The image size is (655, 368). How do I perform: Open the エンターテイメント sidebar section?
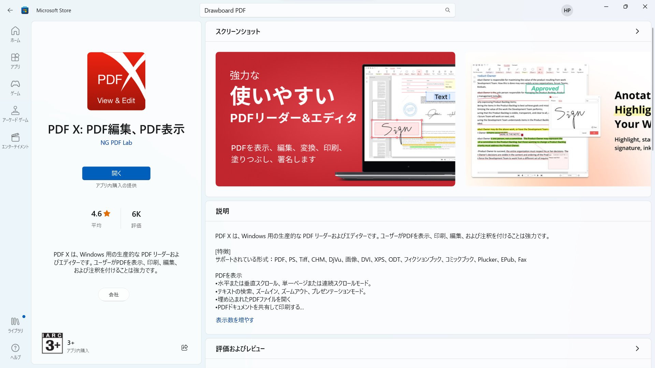(x=15, y=141)
